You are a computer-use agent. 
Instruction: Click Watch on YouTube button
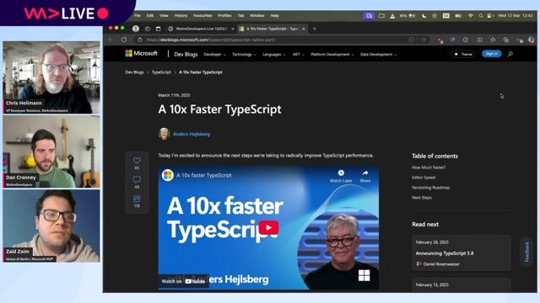pyautogui.click(x=183, y=281)
